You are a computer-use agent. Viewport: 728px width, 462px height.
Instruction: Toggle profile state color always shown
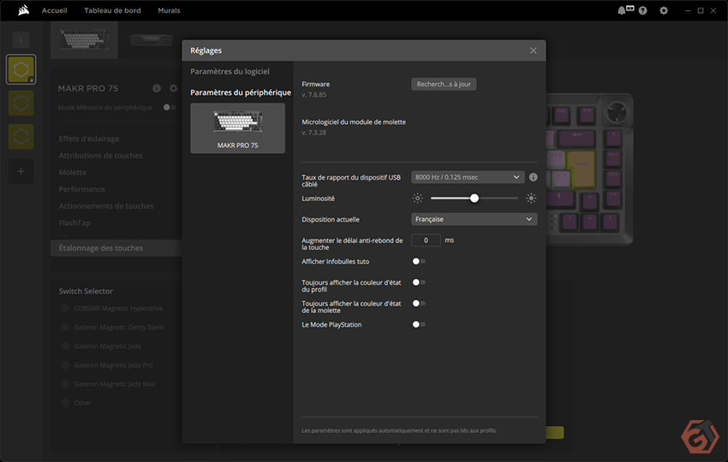(419, 282)
